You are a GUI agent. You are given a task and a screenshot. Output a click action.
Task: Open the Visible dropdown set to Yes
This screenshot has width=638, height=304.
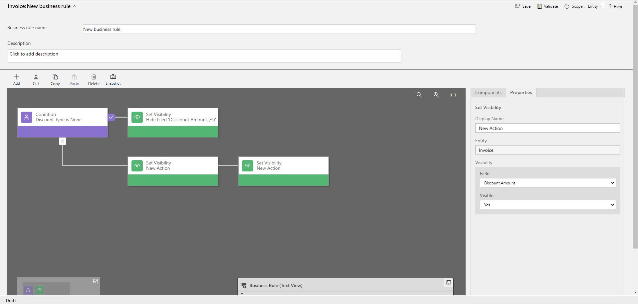pyautogui.click(x=547, y=205)
